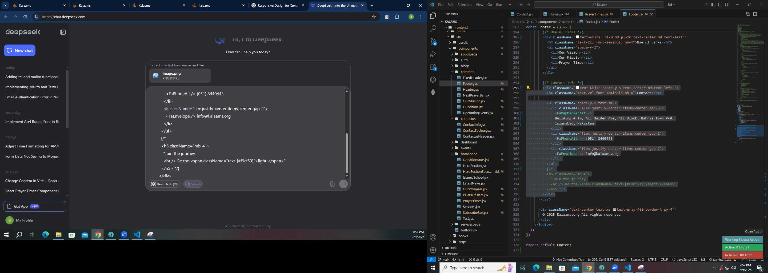This screenshot has height=273, width=768.
Task: Toggle DeepThink (R1) mode
Action: [x=165, y=184]
